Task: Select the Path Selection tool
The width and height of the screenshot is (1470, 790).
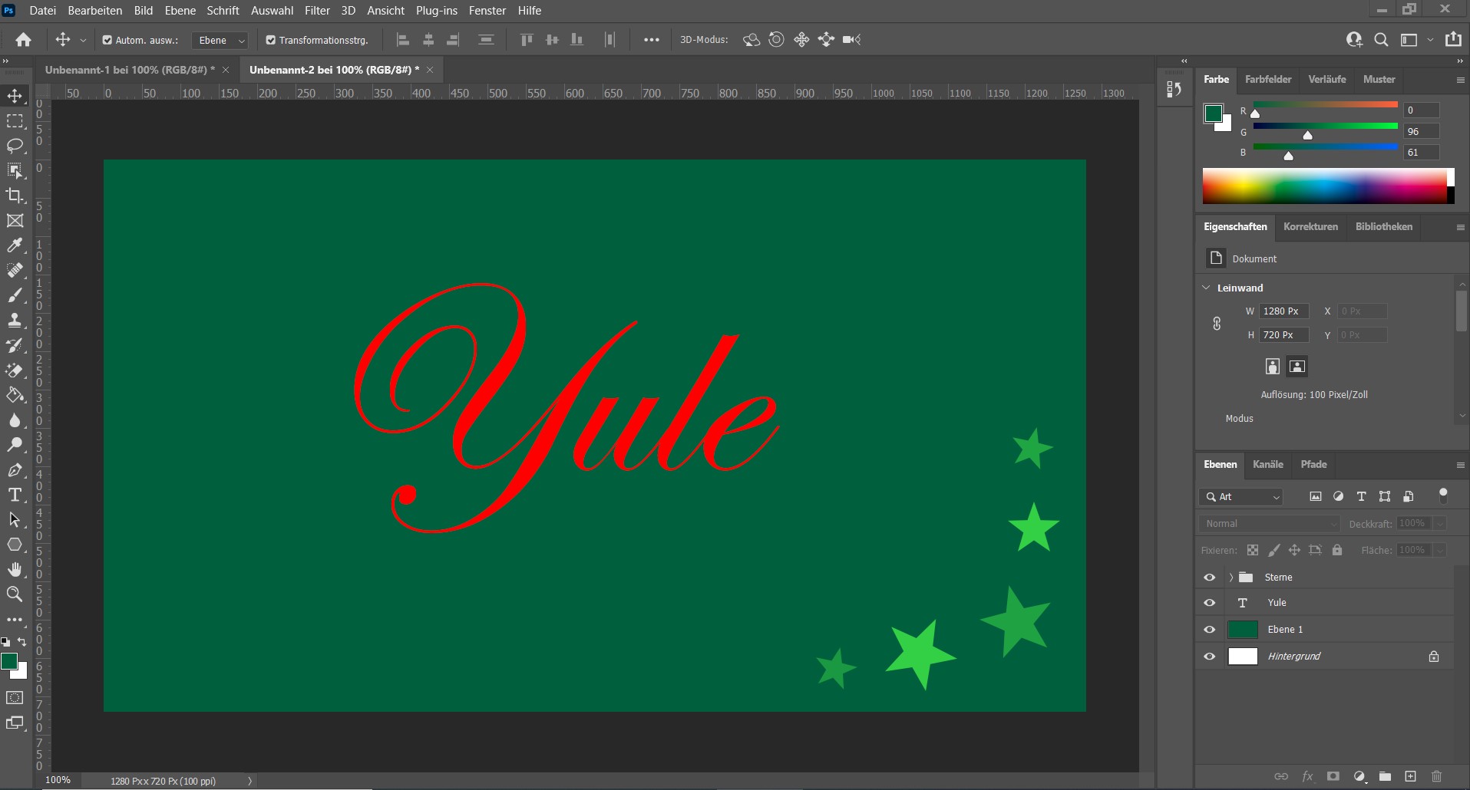Action: point(15,520)
